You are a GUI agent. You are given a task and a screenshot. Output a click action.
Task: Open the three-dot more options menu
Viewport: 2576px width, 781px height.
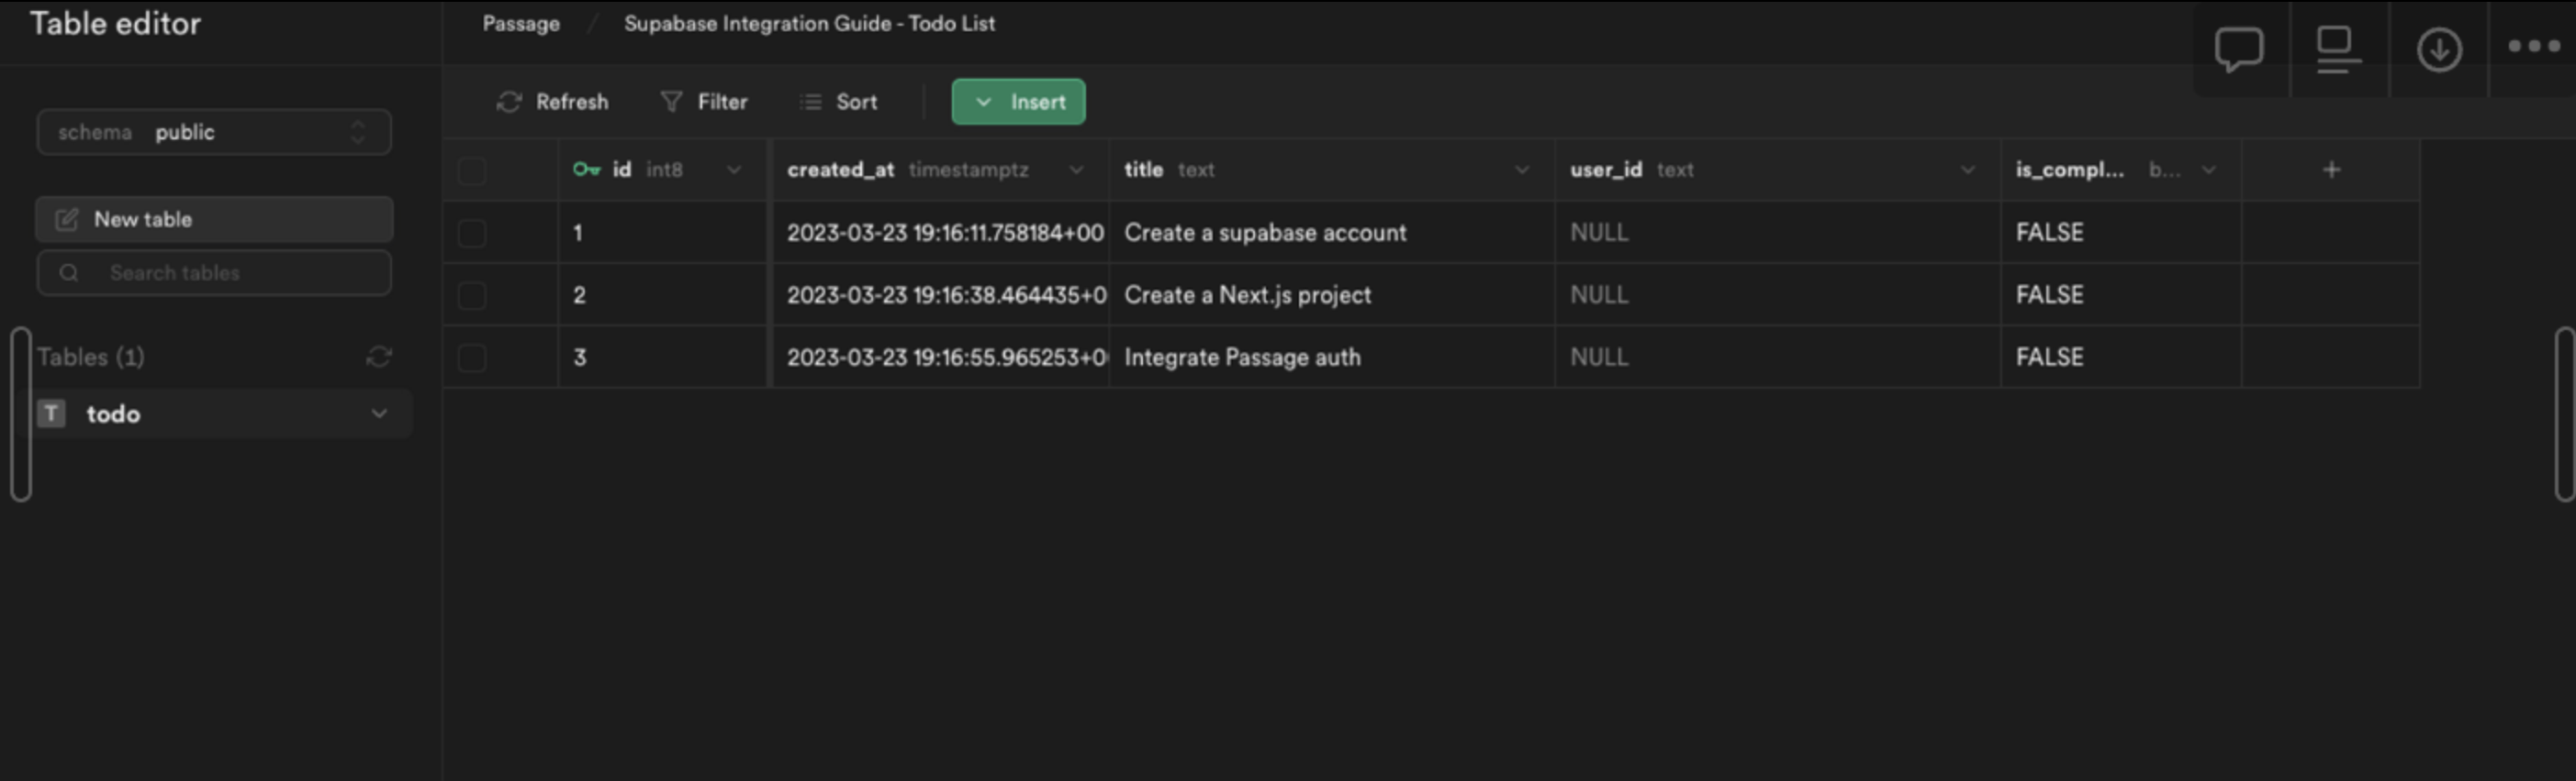[x=2534, y=46]
